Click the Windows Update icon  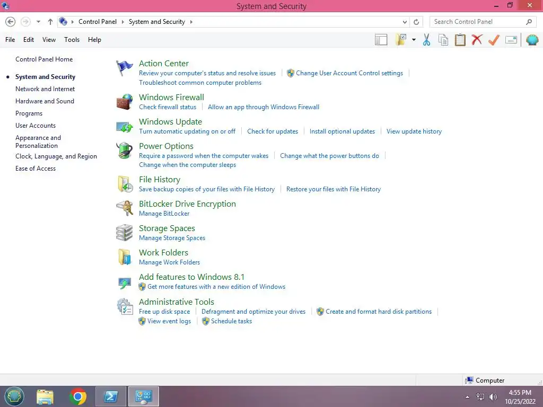pos(124,127)
